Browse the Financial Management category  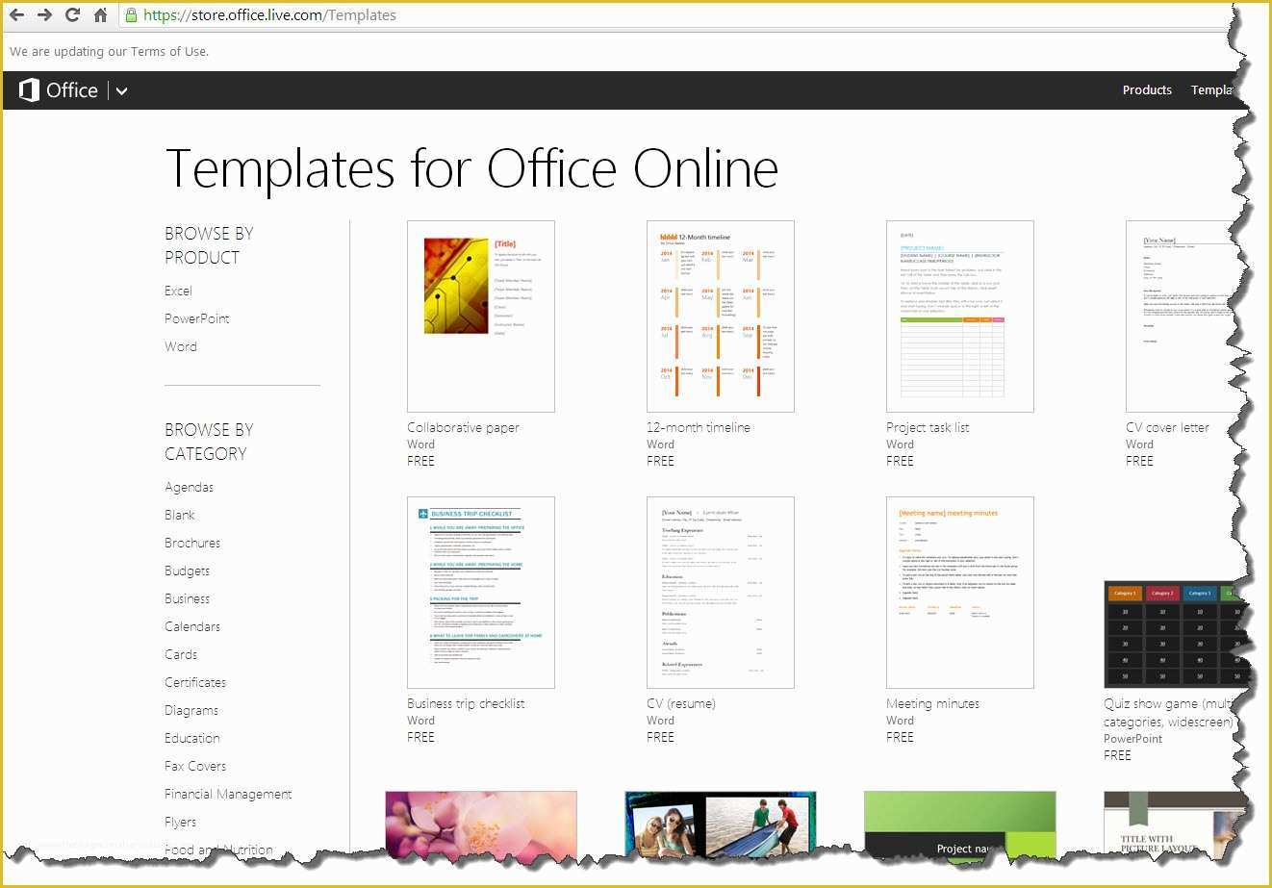click(228, 794)
